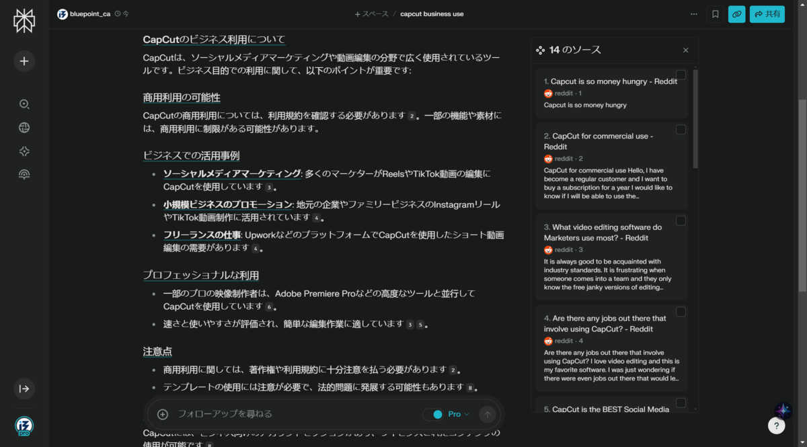Check source 1 Capcut is so money hungry

[x=681, y=75]
